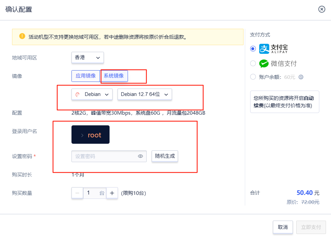Switch to the 系统镜像 tab
331x239 pixels.
click(x=114, y=76)
